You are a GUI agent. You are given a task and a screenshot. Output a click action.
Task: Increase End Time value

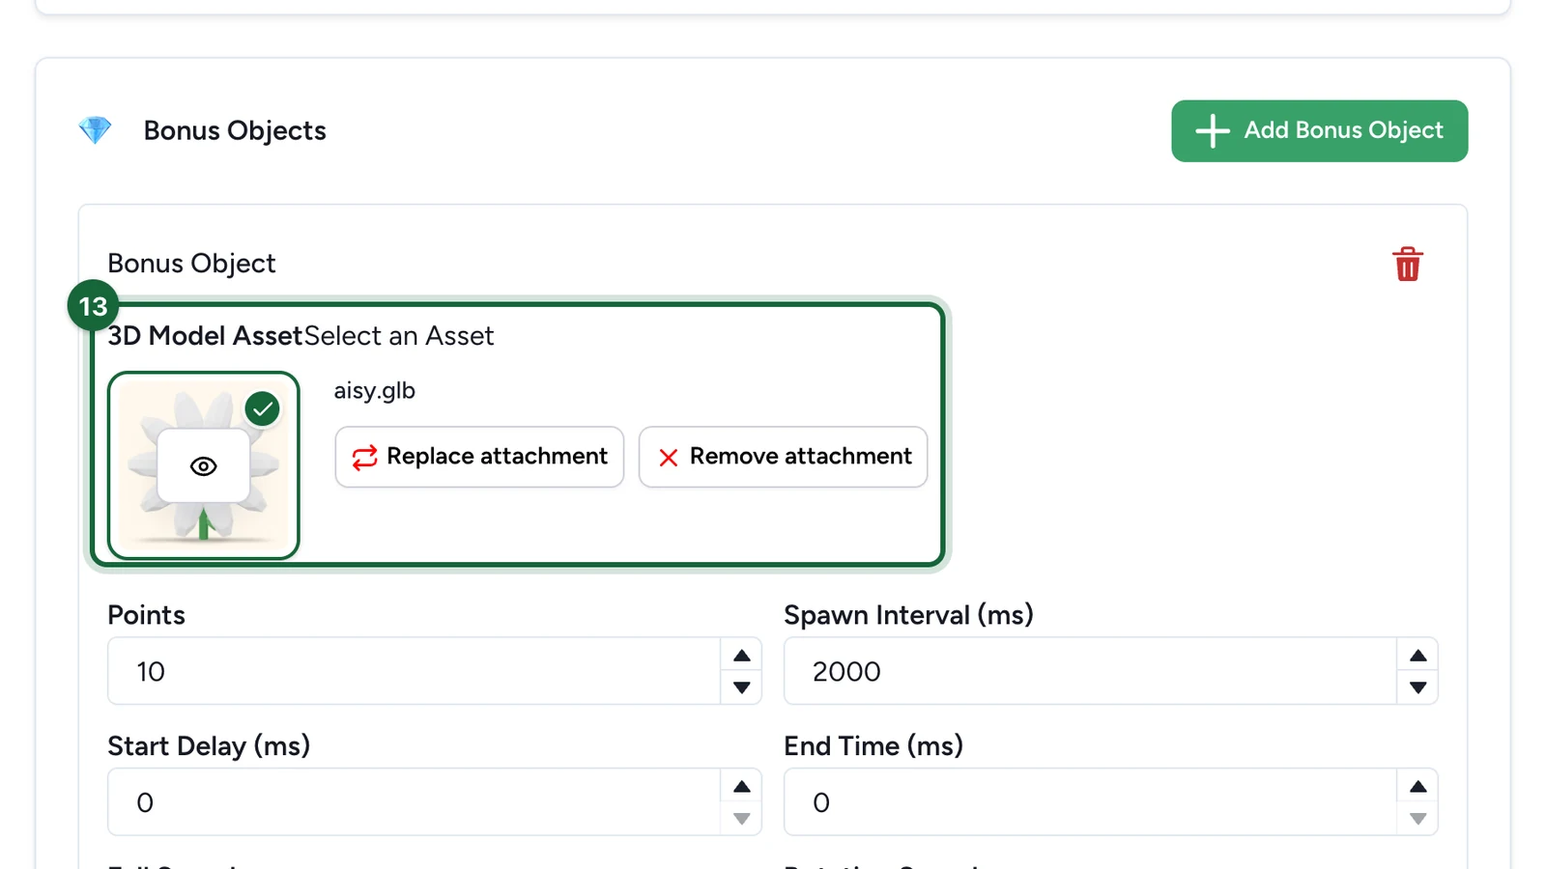1417,786
